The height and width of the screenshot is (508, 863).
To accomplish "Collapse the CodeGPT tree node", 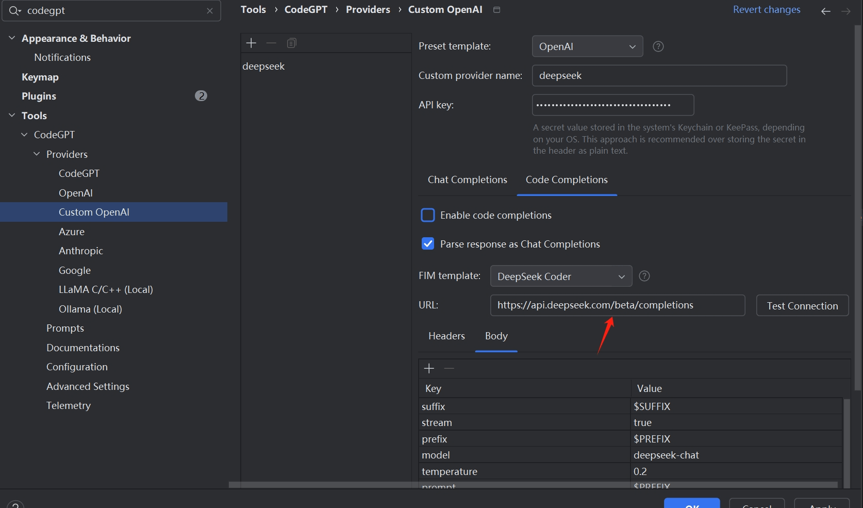I will pos(24,135).
